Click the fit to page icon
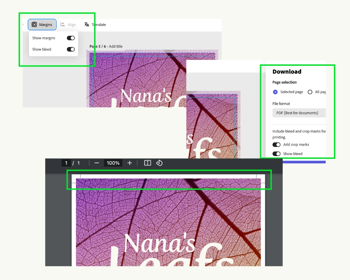Viewport: 350px width, 280px height. pyautogui.click(x=148, y=163)
